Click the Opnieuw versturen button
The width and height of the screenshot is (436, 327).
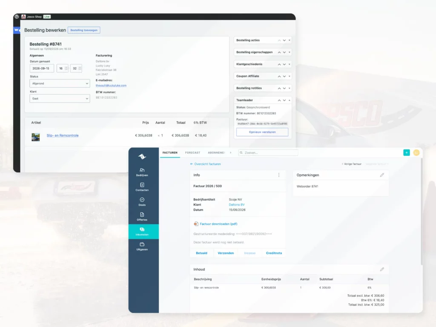tap(262, 132)
